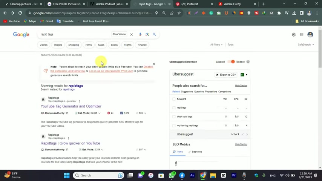This screenshot has height=181, width=322.
Task: Reload the current page
Action: click(x=20, y=13)
